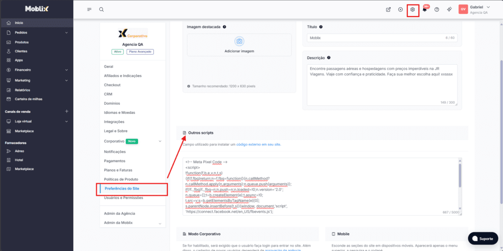Image resolution: width=503 pixels, height=251 pixels.
Task: Open Usuários e Permissões settings page
Action: pyautogui.click(x=124, y=197)
